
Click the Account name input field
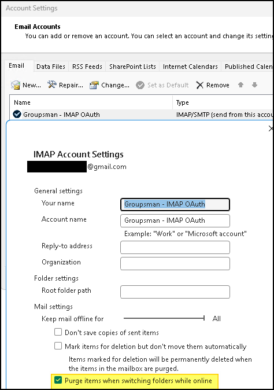click(175, 220)
